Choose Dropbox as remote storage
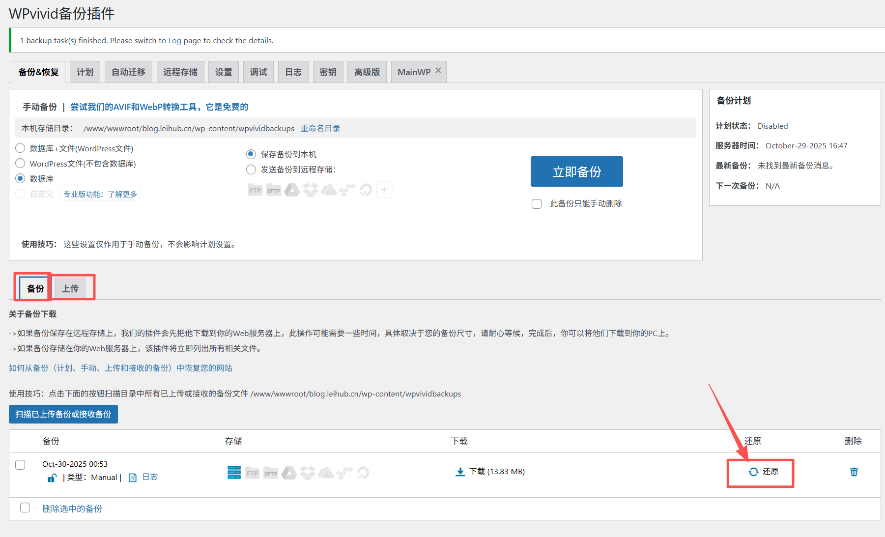 pos(311,189)
